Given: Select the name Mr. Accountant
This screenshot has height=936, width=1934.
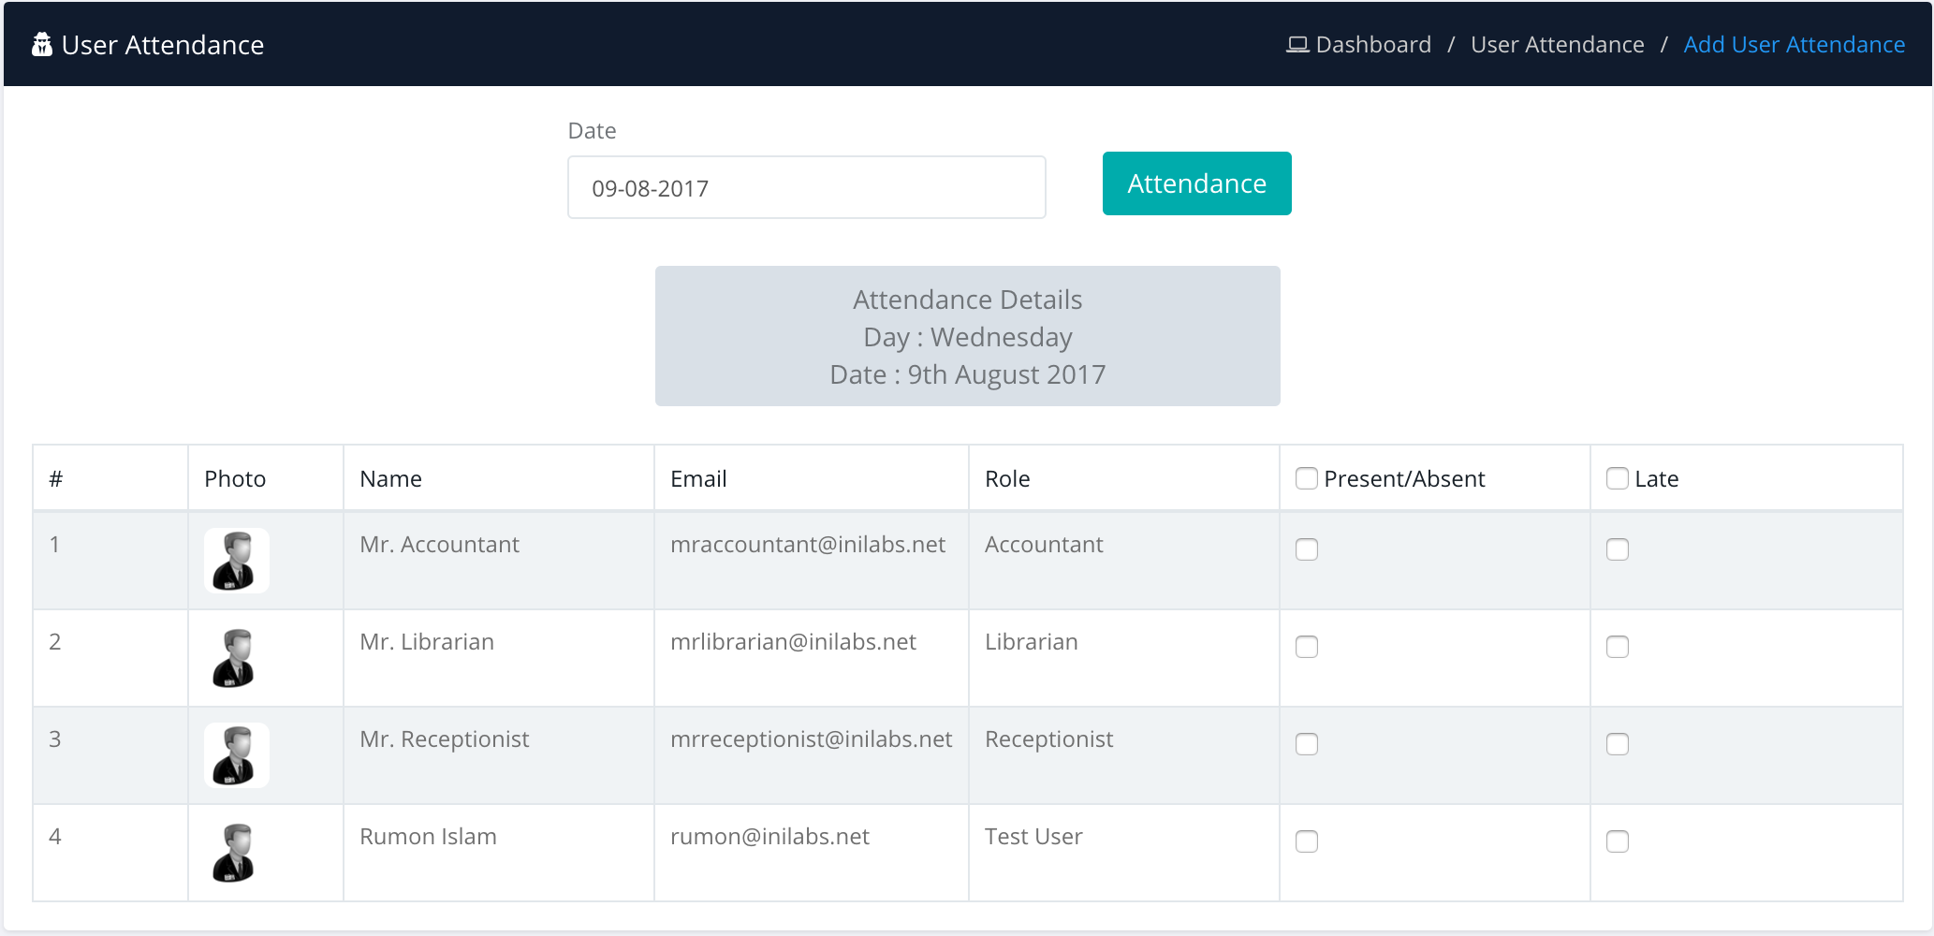Looking at the screenshot, I should click(439, 544).
